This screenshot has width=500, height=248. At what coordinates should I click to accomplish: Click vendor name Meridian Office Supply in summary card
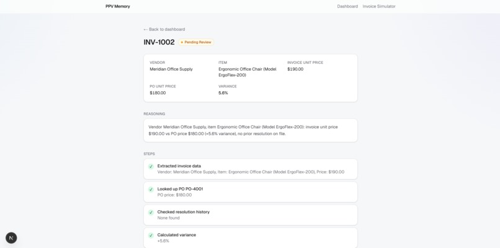point(171,69)
